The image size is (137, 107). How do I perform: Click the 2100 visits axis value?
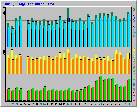(4, 52)
